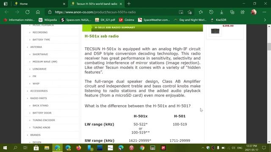Open Space.com NASA bookmark

(76, 20)
